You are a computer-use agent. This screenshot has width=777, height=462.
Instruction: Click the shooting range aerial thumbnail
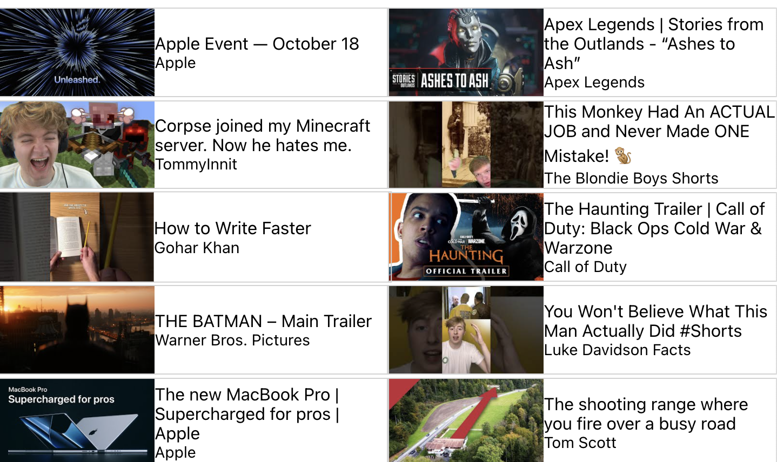click(466, 420)
